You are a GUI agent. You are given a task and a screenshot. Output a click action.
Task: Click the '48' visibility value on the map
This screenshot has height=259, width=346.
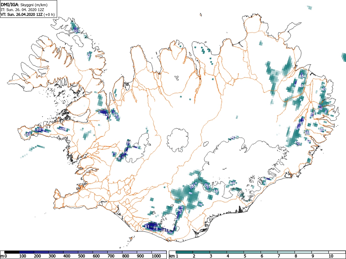(x=216, y=191)
